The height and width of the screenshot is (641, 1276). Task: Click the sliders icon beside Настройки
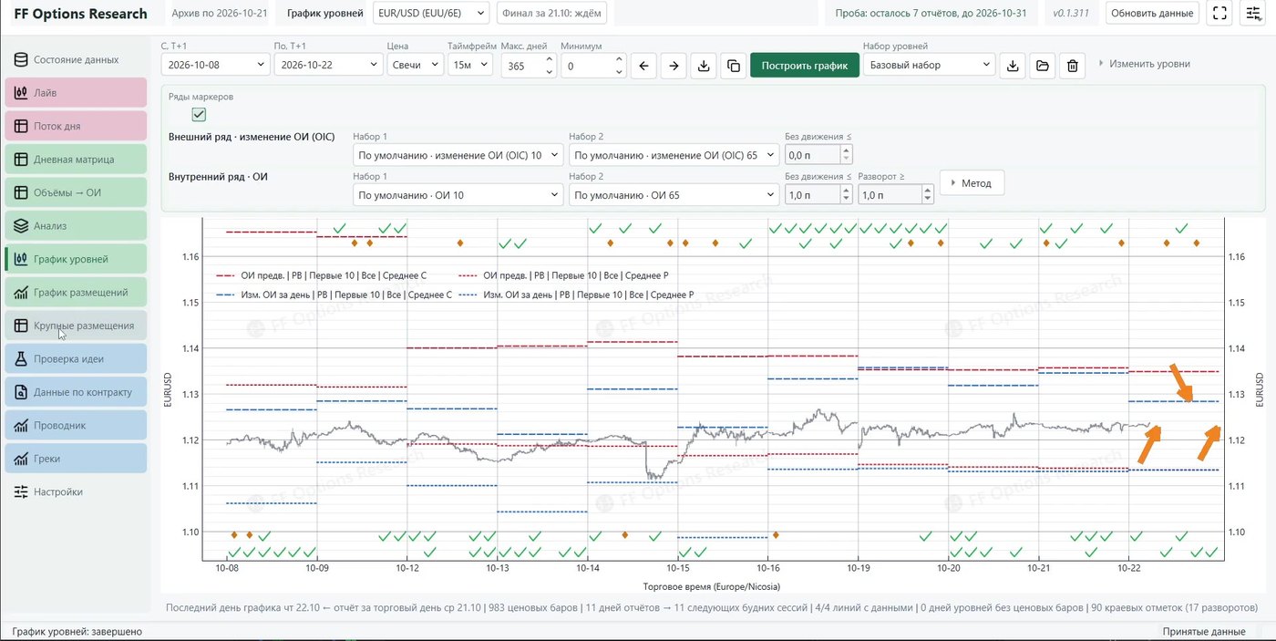pyautogui.click(x=20, y=492)
